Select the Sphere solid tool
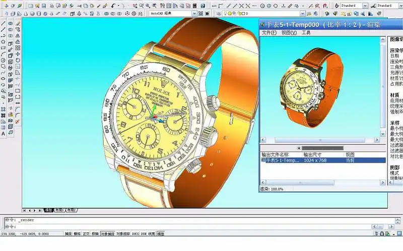 point(32,14)
